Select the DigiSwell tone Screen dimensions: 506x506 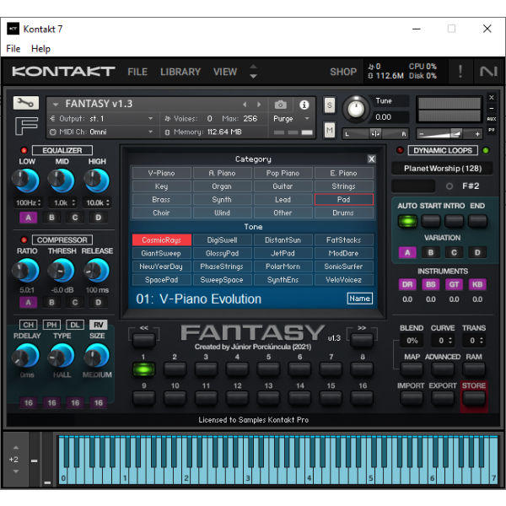[222, 240]
